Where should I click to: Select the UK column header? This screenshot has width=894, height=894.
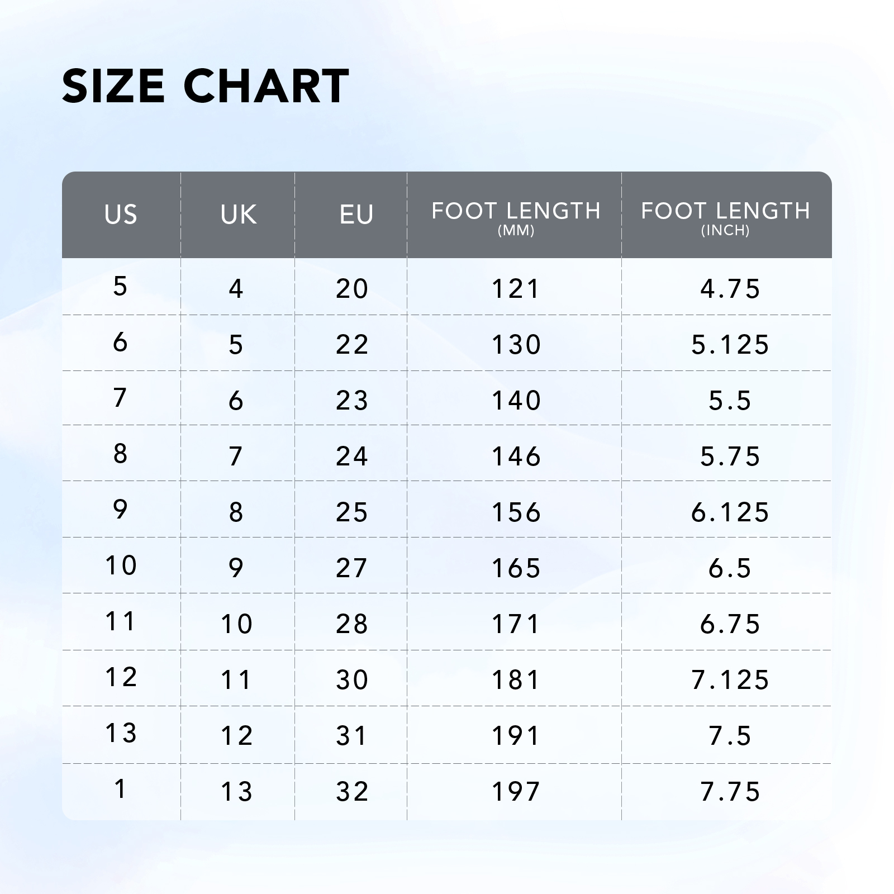(239, 215)
